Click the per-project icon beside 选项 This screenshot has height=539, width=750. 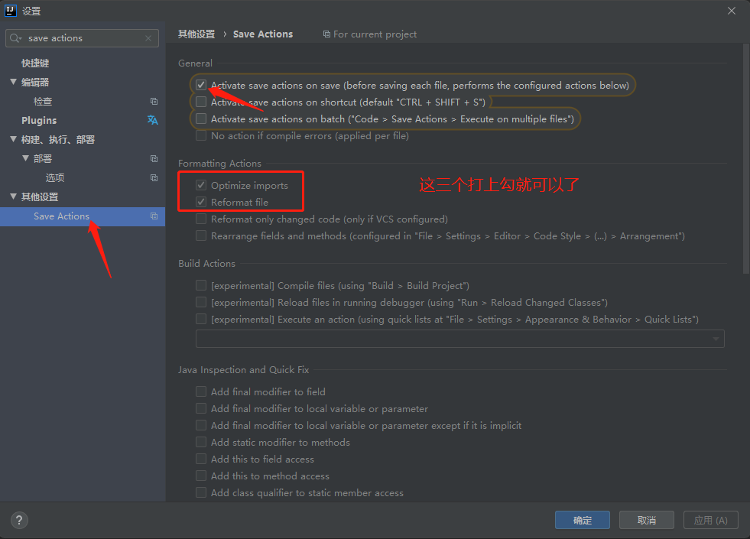(x=155, y=177)
